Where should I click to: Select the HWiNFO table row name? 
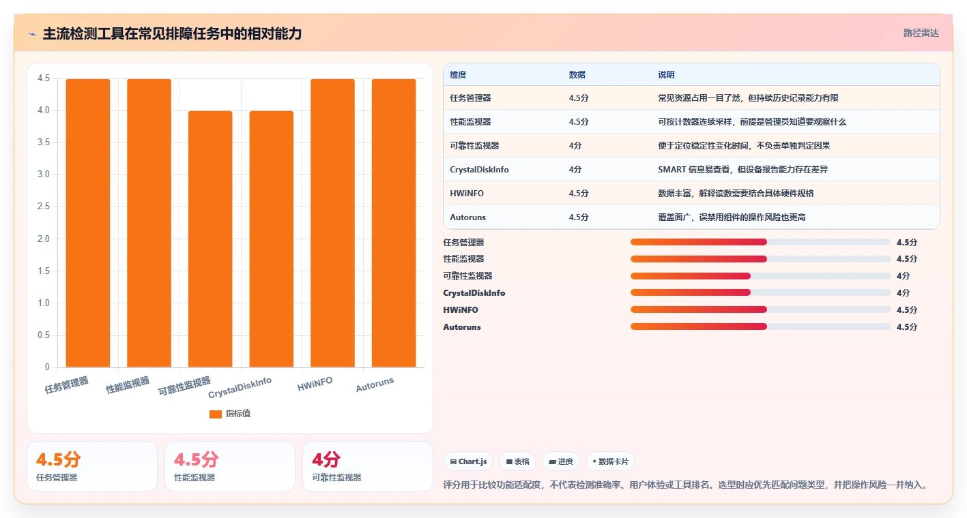[467, 194]
